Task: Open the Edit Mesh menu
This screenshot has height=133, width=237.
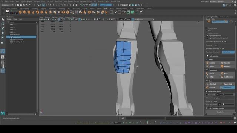Action: (50, 1)
